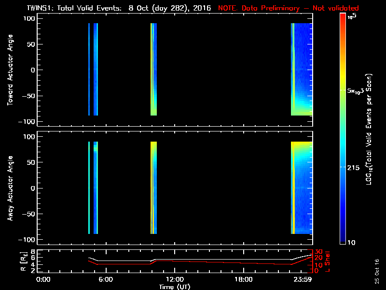Image resolution: width=386 pixels, height=290 pixels.
Task: Click the red "L Shell" axis label
Action: (x=329, y=261)
